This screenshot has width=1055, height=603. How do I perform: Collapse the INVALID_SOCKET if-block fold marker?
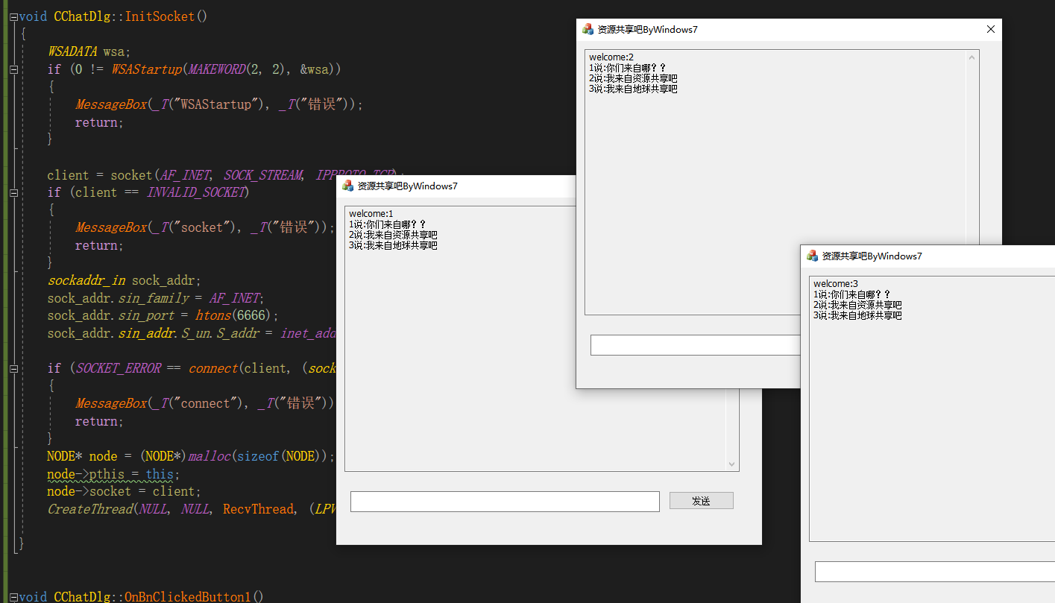coord(13,192)
